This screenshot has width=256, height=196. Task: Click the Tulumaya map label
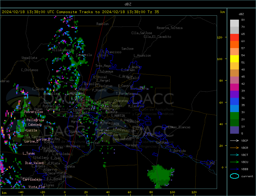point(106,71)
